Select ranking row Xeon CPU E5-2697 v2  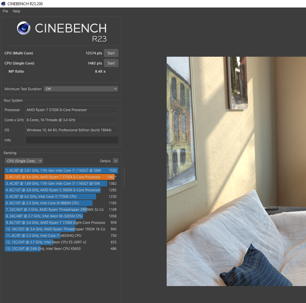[x=61, y=242]
